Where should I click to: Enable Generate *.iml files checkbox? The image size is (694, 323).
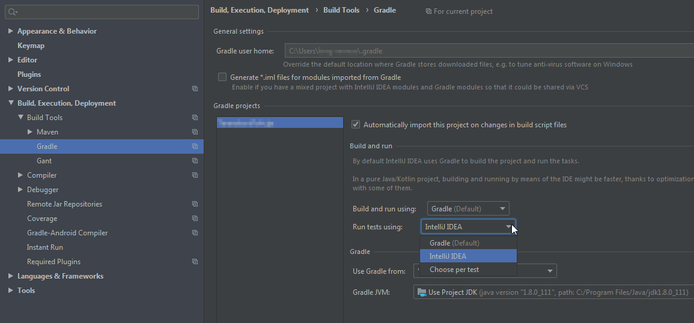click(x=222, y=77)
